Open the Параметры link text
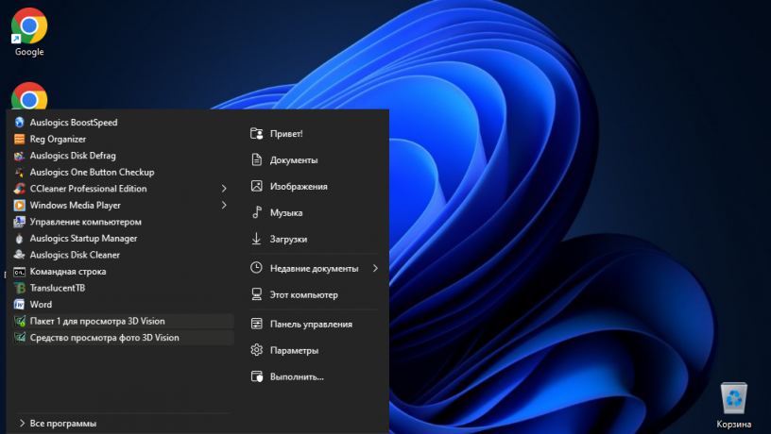 coord(294,351)
